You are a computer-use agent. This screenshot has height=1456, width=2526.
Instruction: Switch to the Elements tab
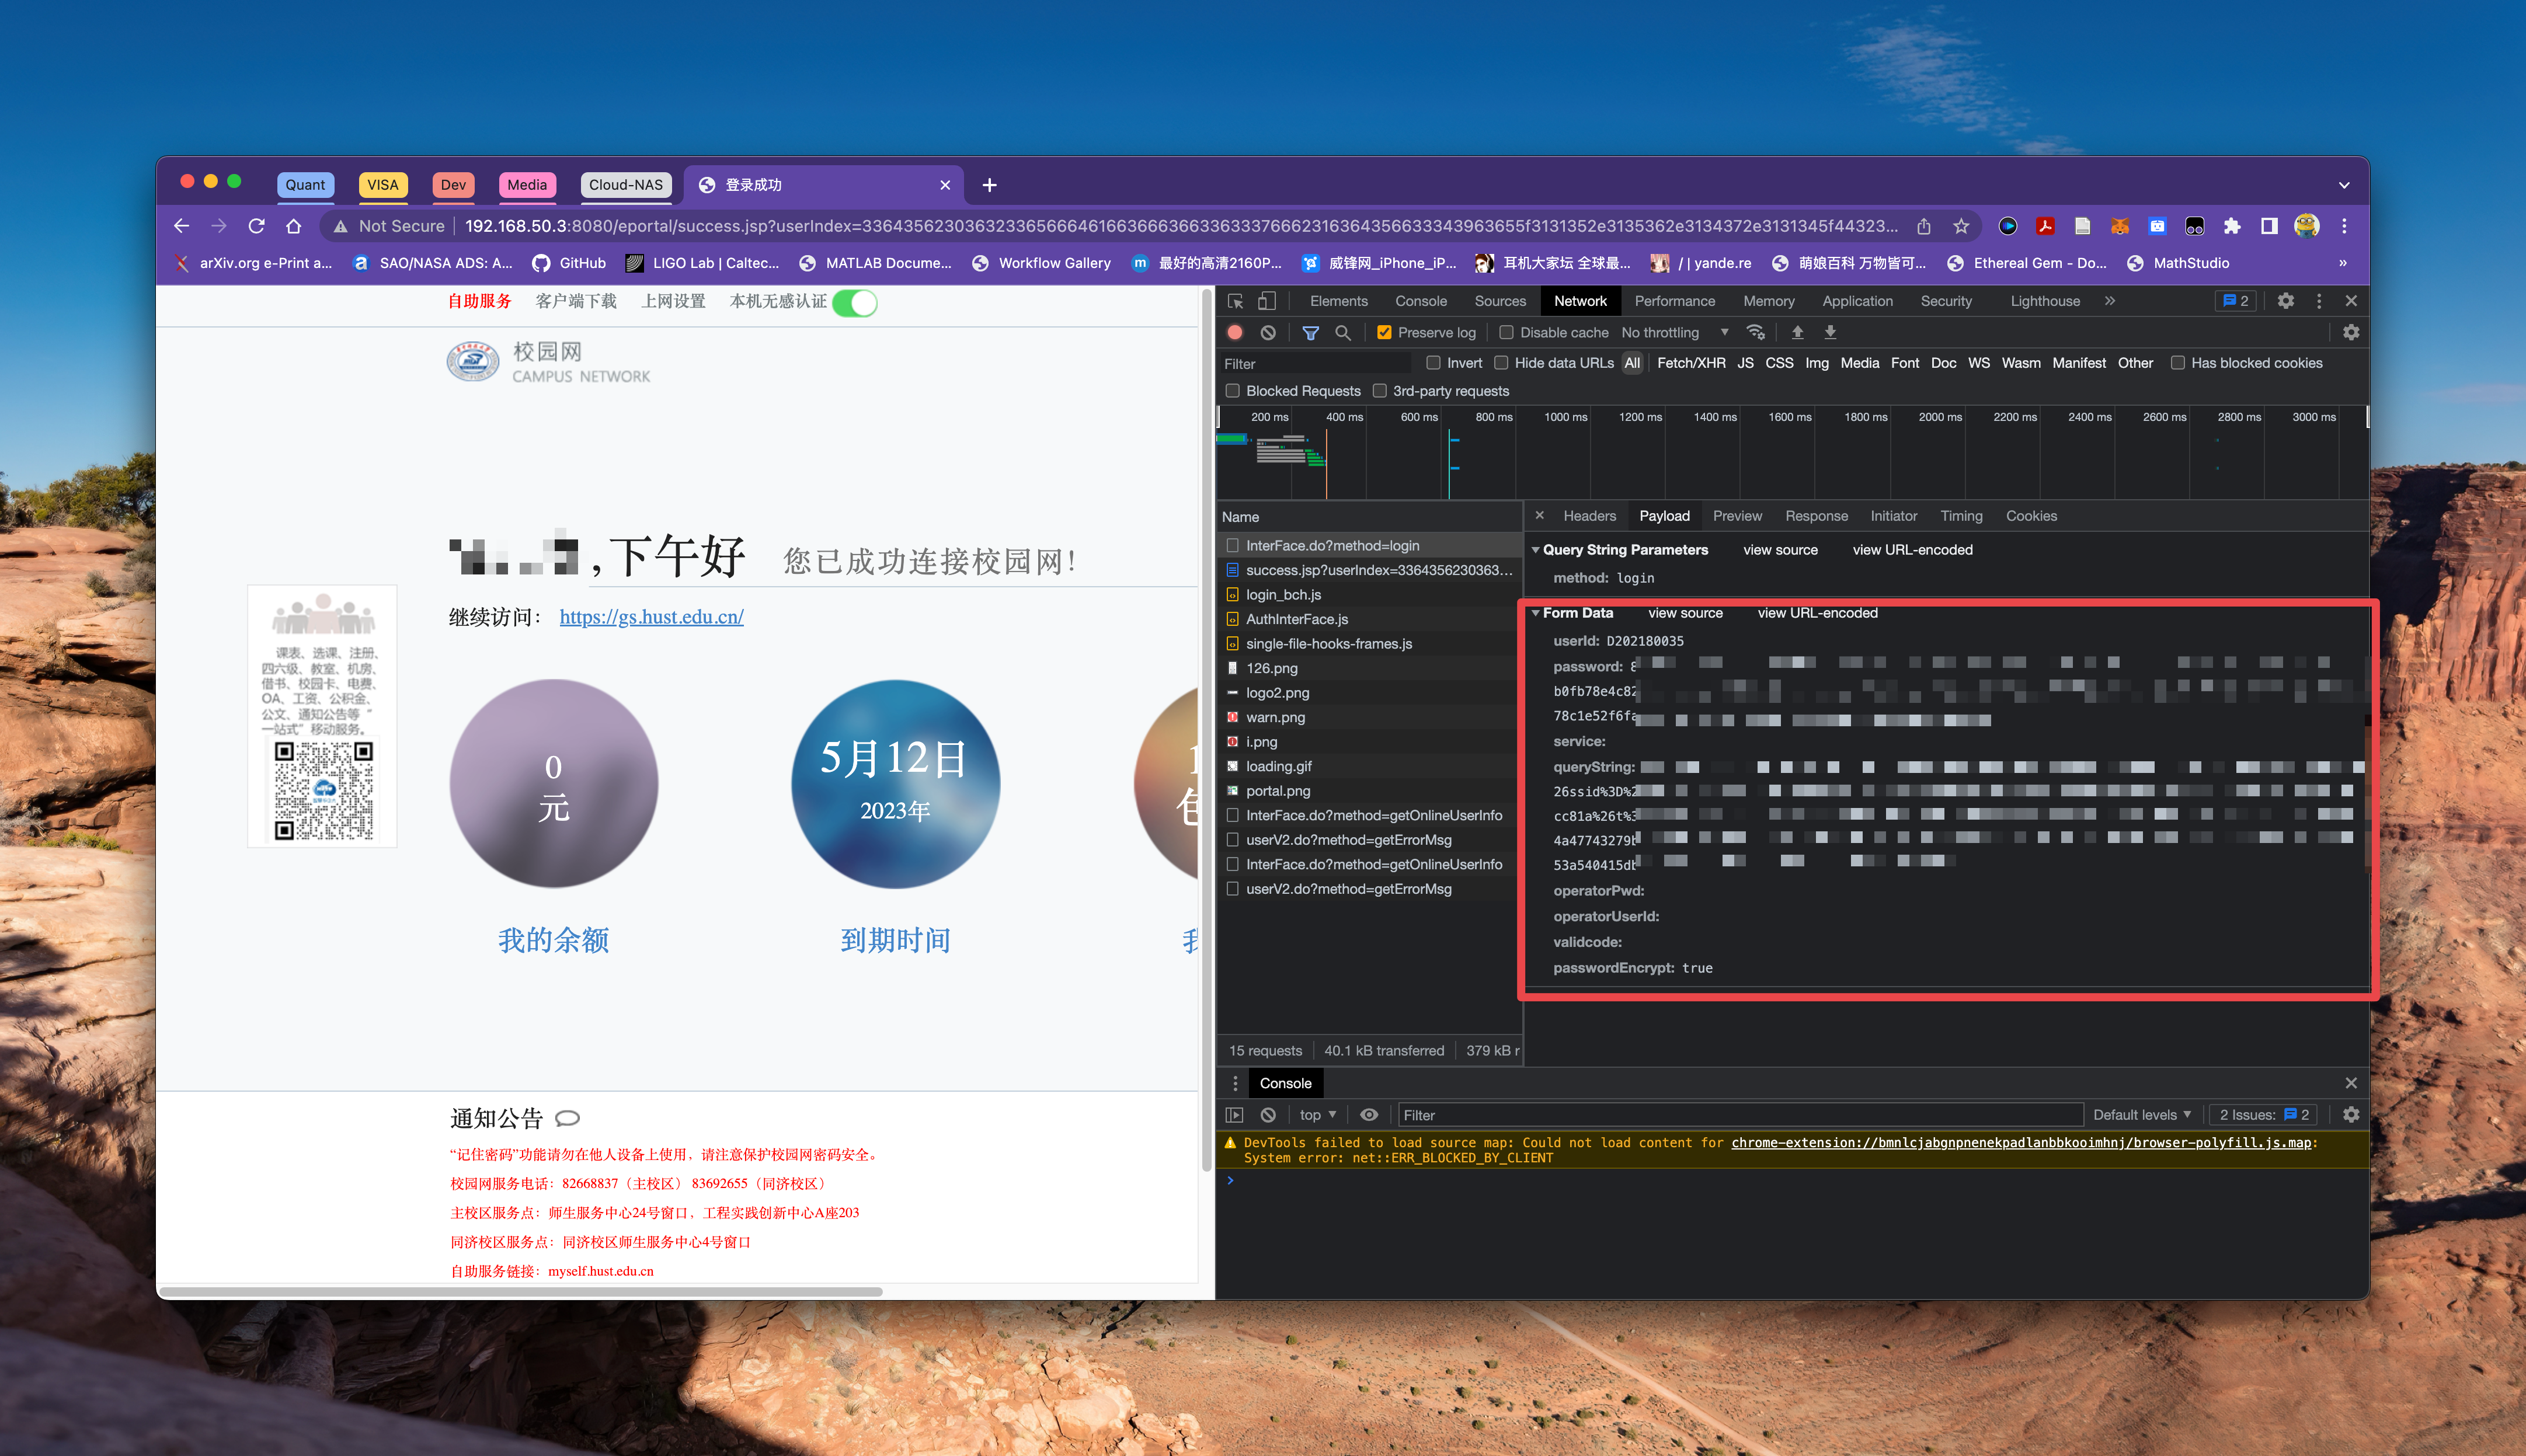pyautogui.click(x=1338, y=301)
